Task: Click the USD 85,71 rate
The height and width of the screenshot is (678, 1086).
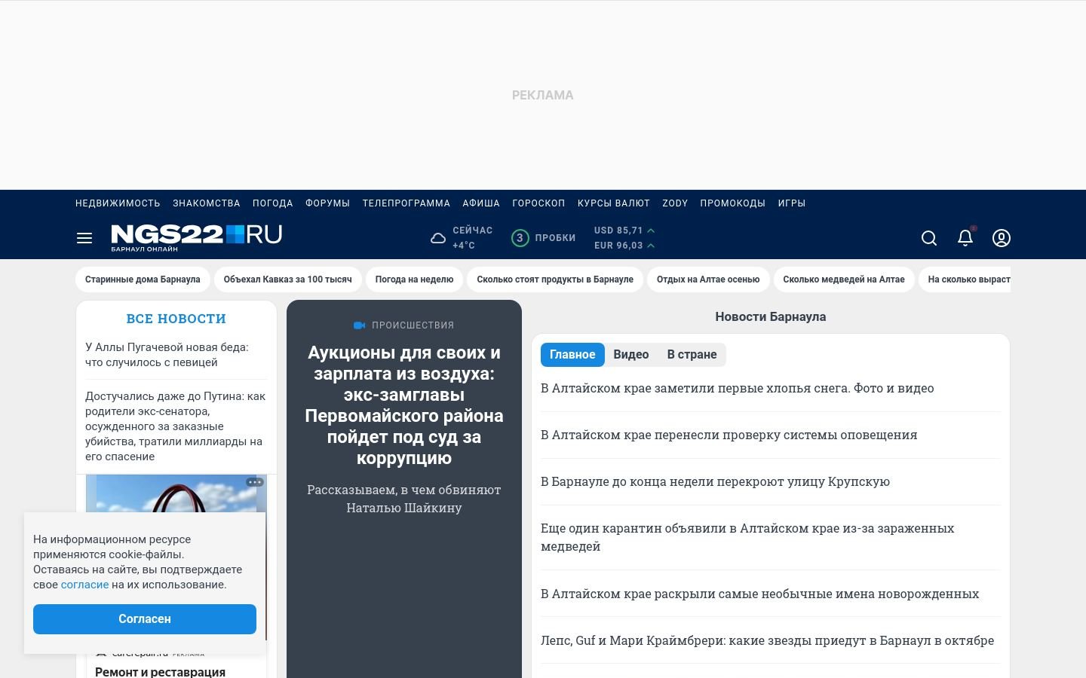Action: (x=624, y=231)
